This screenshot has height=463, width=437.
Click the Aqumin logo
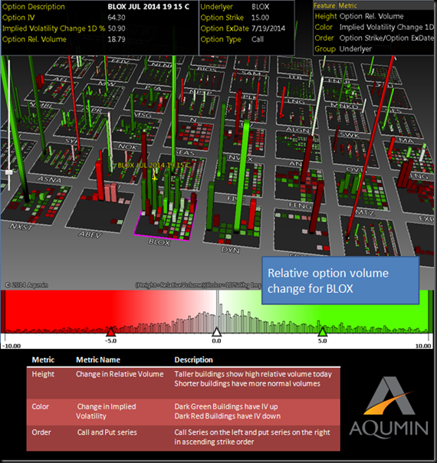(389, 406)
